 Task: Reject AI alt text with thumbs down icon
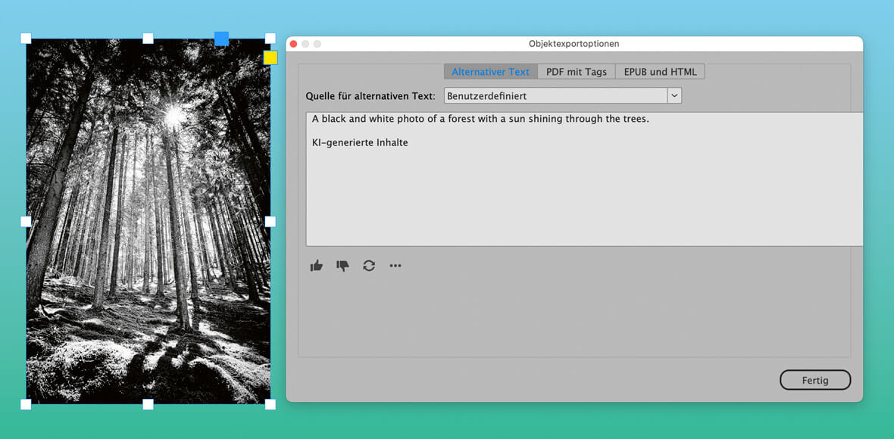click(x=342, y=266)
